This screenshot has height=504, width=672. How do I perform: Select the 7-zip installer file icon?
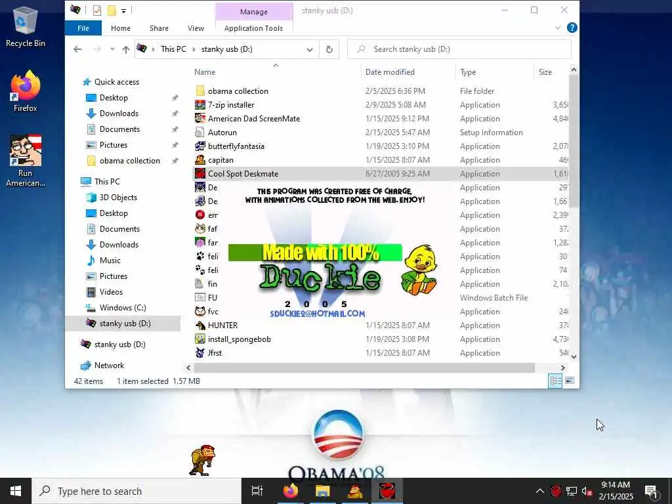[200, 104]
